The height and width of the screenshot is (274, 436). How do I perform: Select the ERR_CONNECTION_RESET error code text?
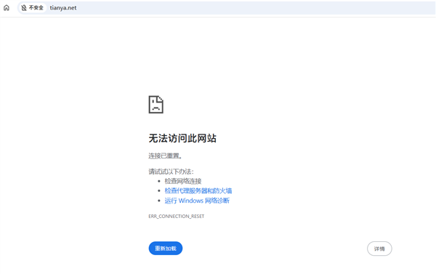[177, 216]
